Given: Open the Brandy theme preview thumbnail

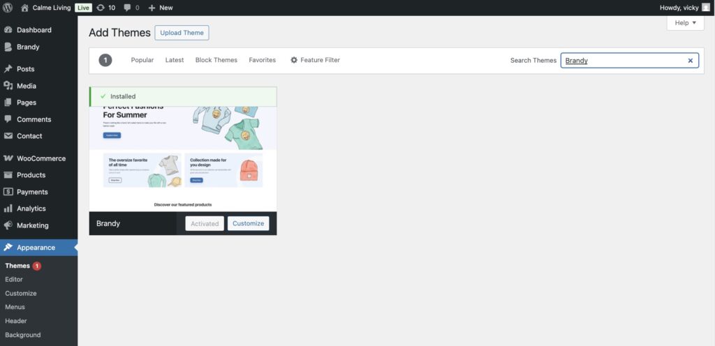Looking at the screenshot, I should coord(183,159).
